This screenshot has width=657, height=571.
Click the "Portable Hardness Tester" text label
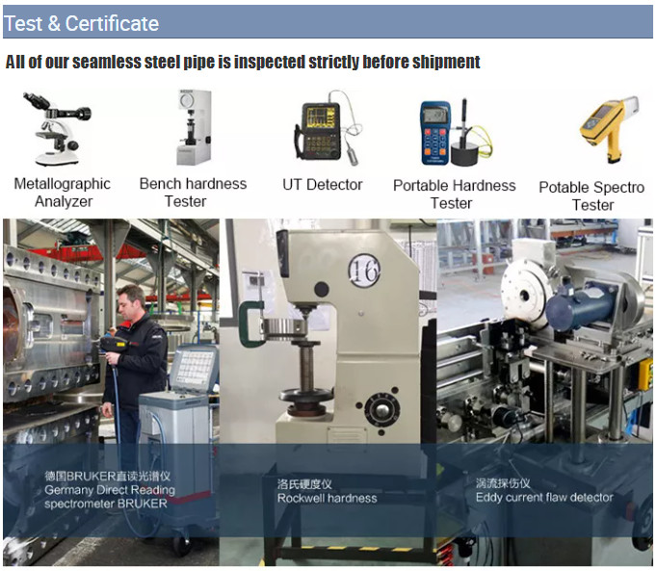pos(454,194)
